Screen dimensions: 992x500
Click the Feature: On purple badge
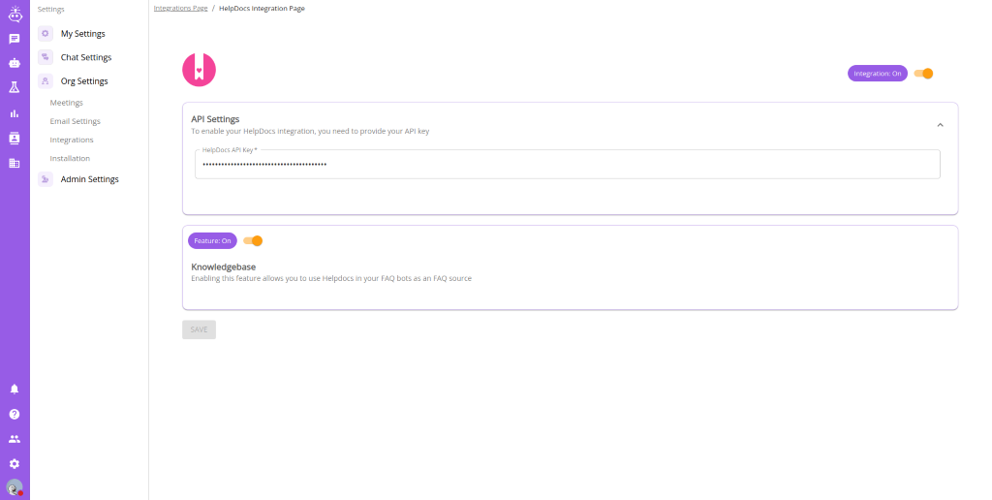tap(212, 240)
